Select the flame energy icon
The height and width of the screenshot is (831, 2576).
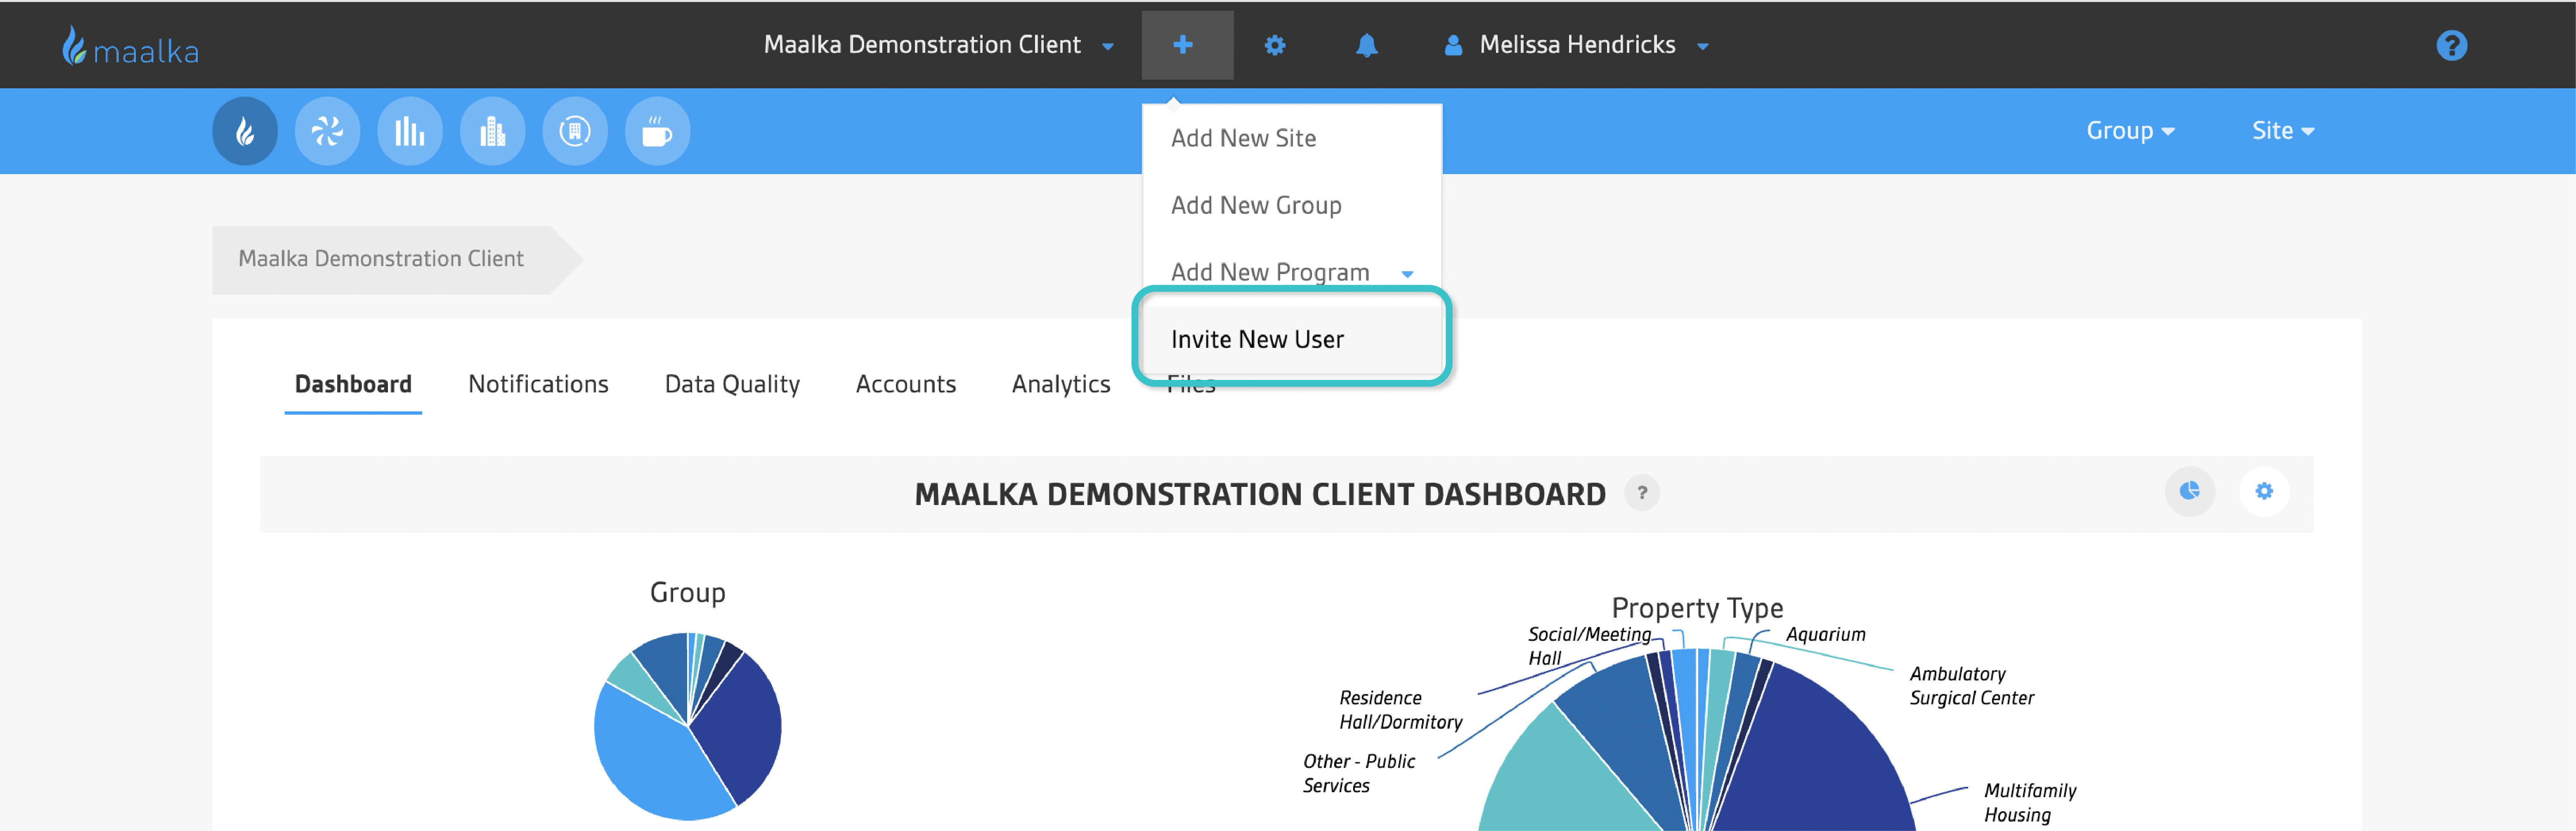245,131
